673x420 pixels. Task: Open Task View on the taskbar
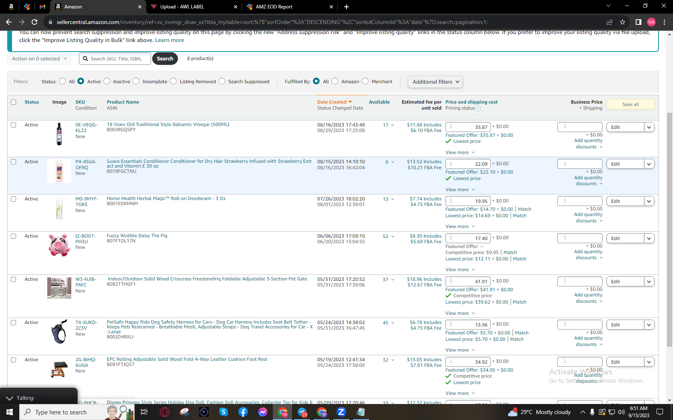(x=144, y=412)
